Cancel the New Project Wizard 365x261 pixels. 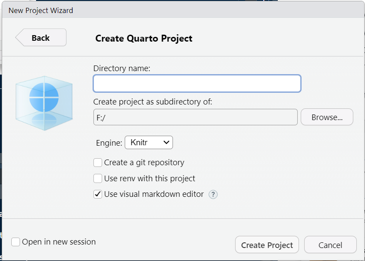pyautogui.click(x=330, y=245)
